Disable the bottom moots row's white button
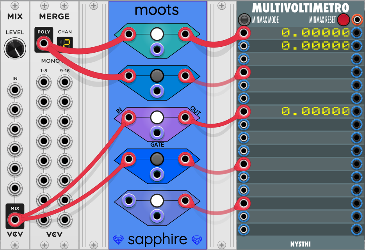 click(x=157, y=200)
